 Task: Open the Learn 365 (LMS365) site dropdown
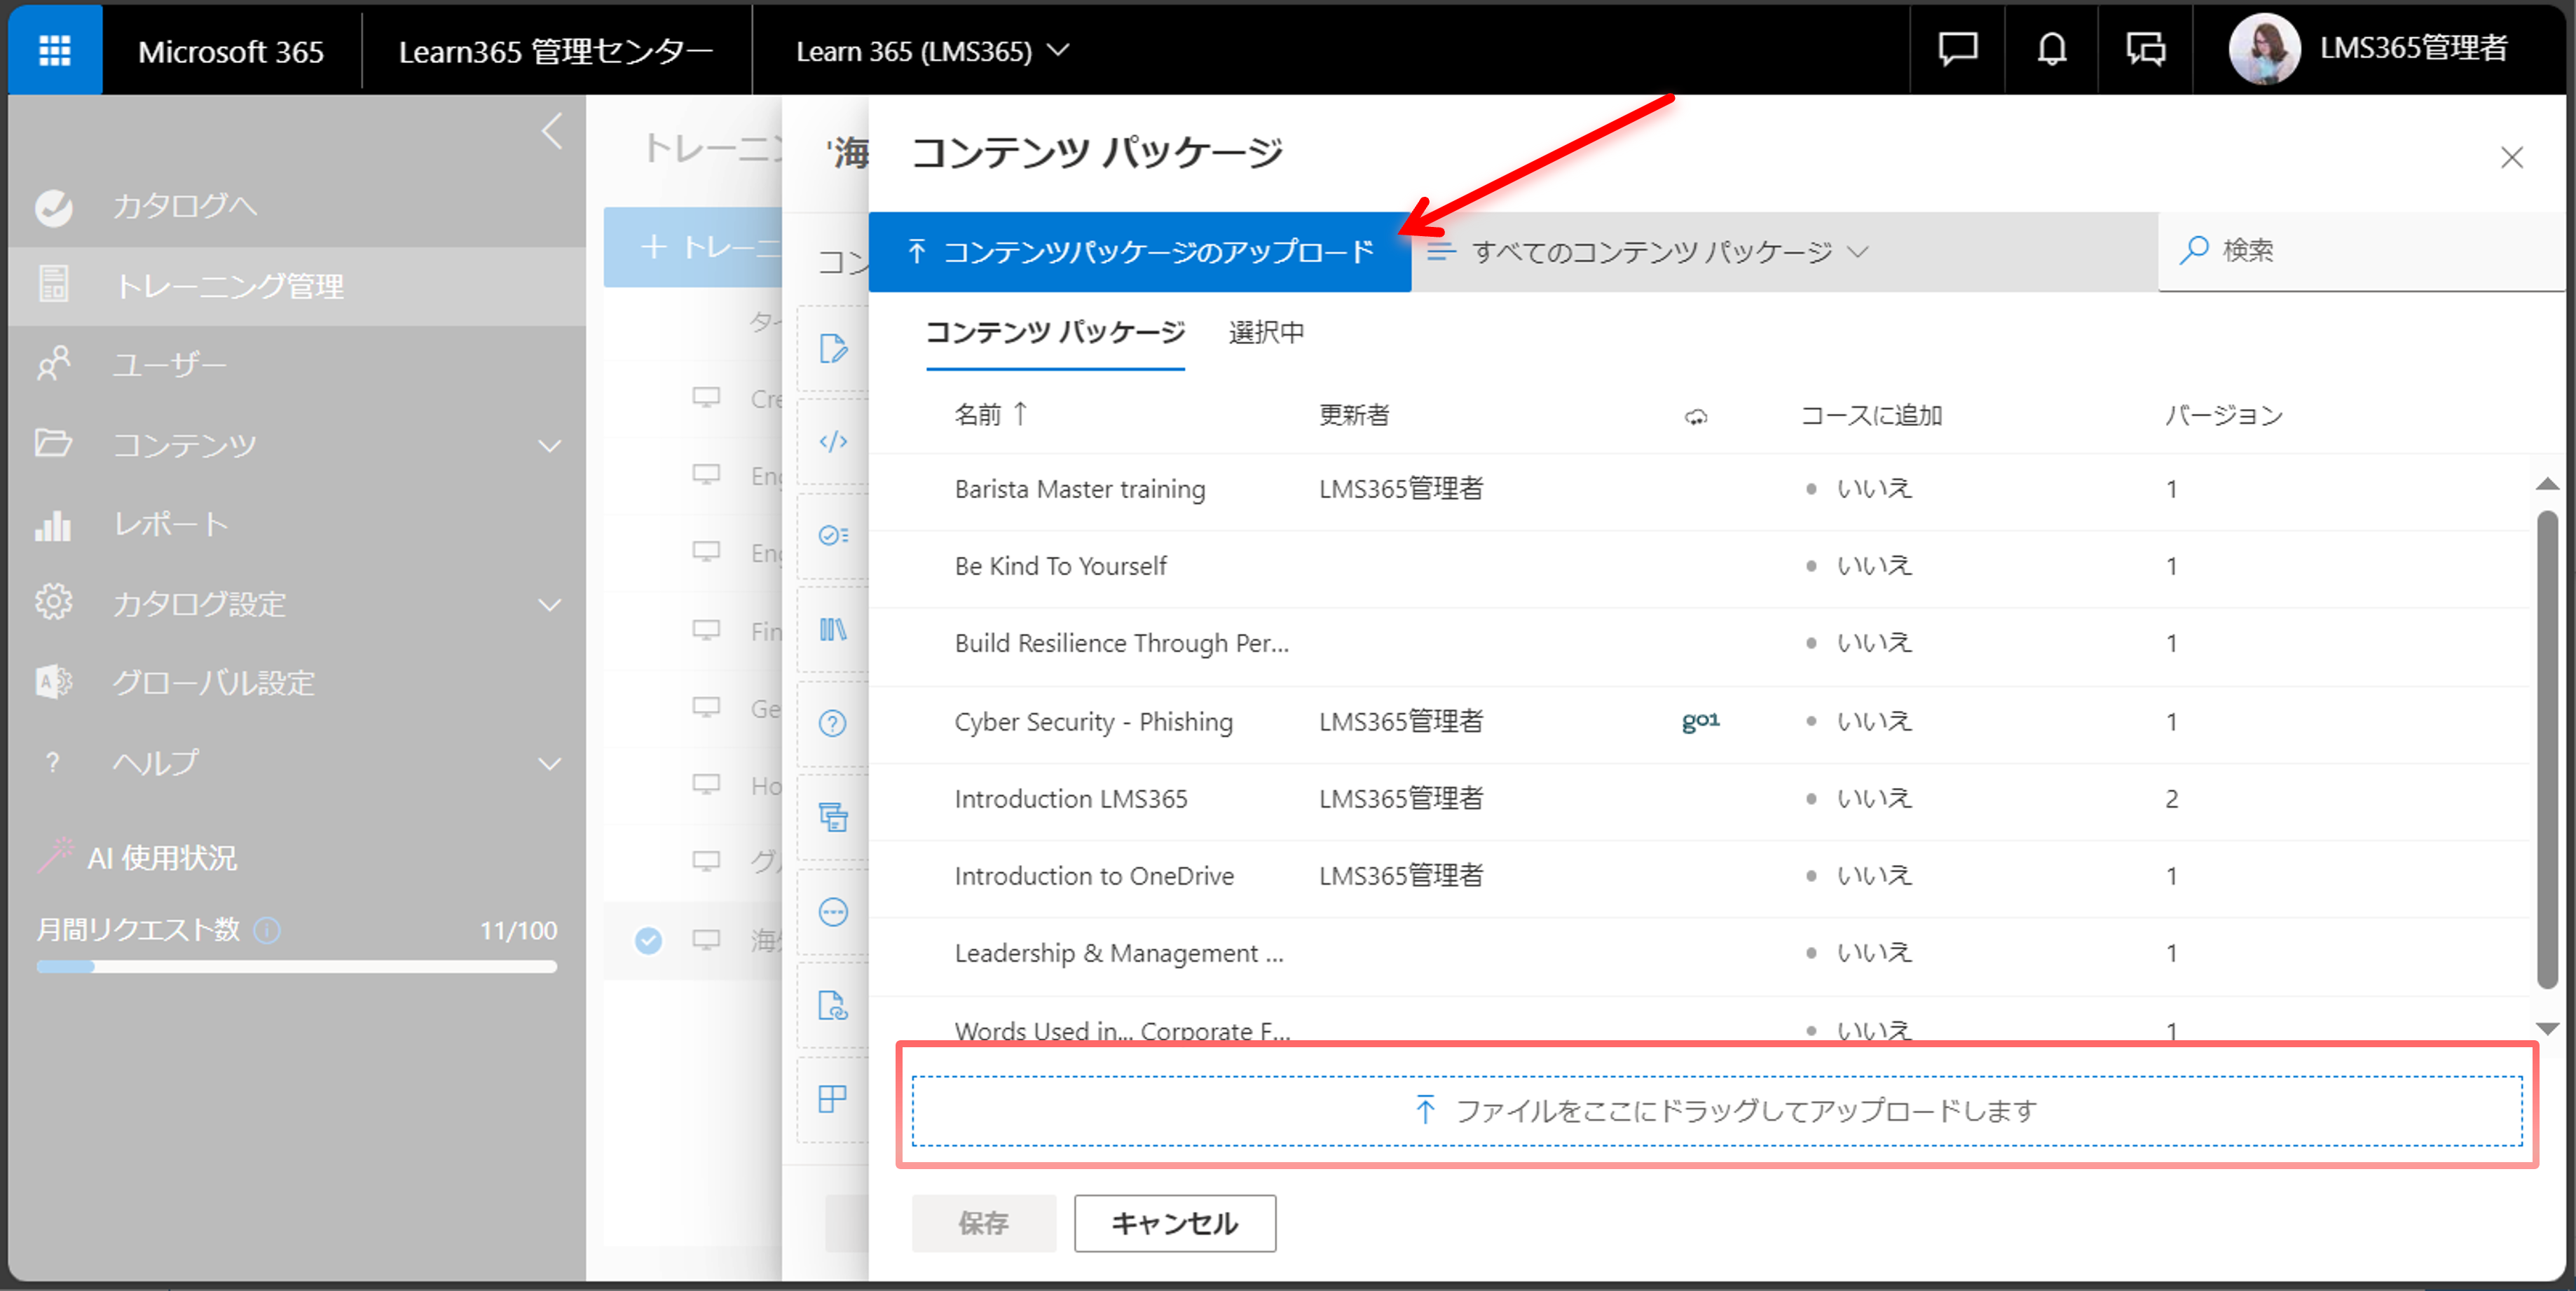click(x=932, y=51)
